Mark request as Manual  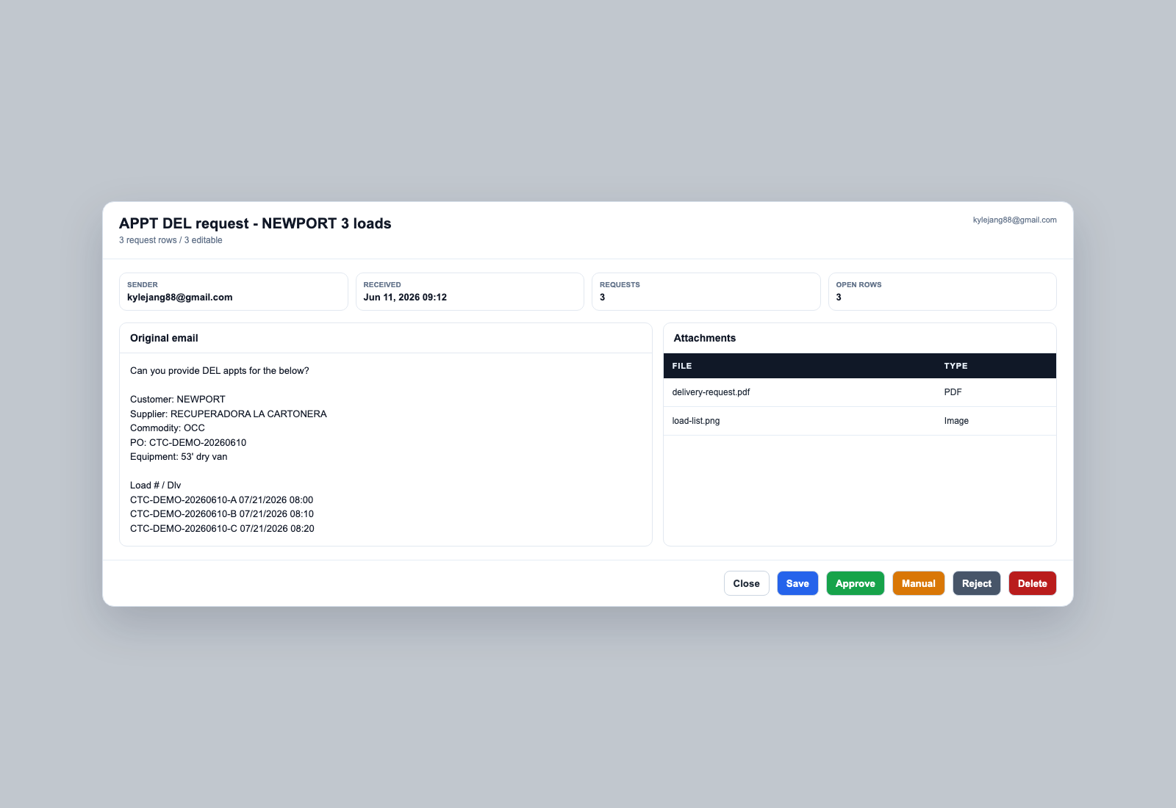coord(919,583)
